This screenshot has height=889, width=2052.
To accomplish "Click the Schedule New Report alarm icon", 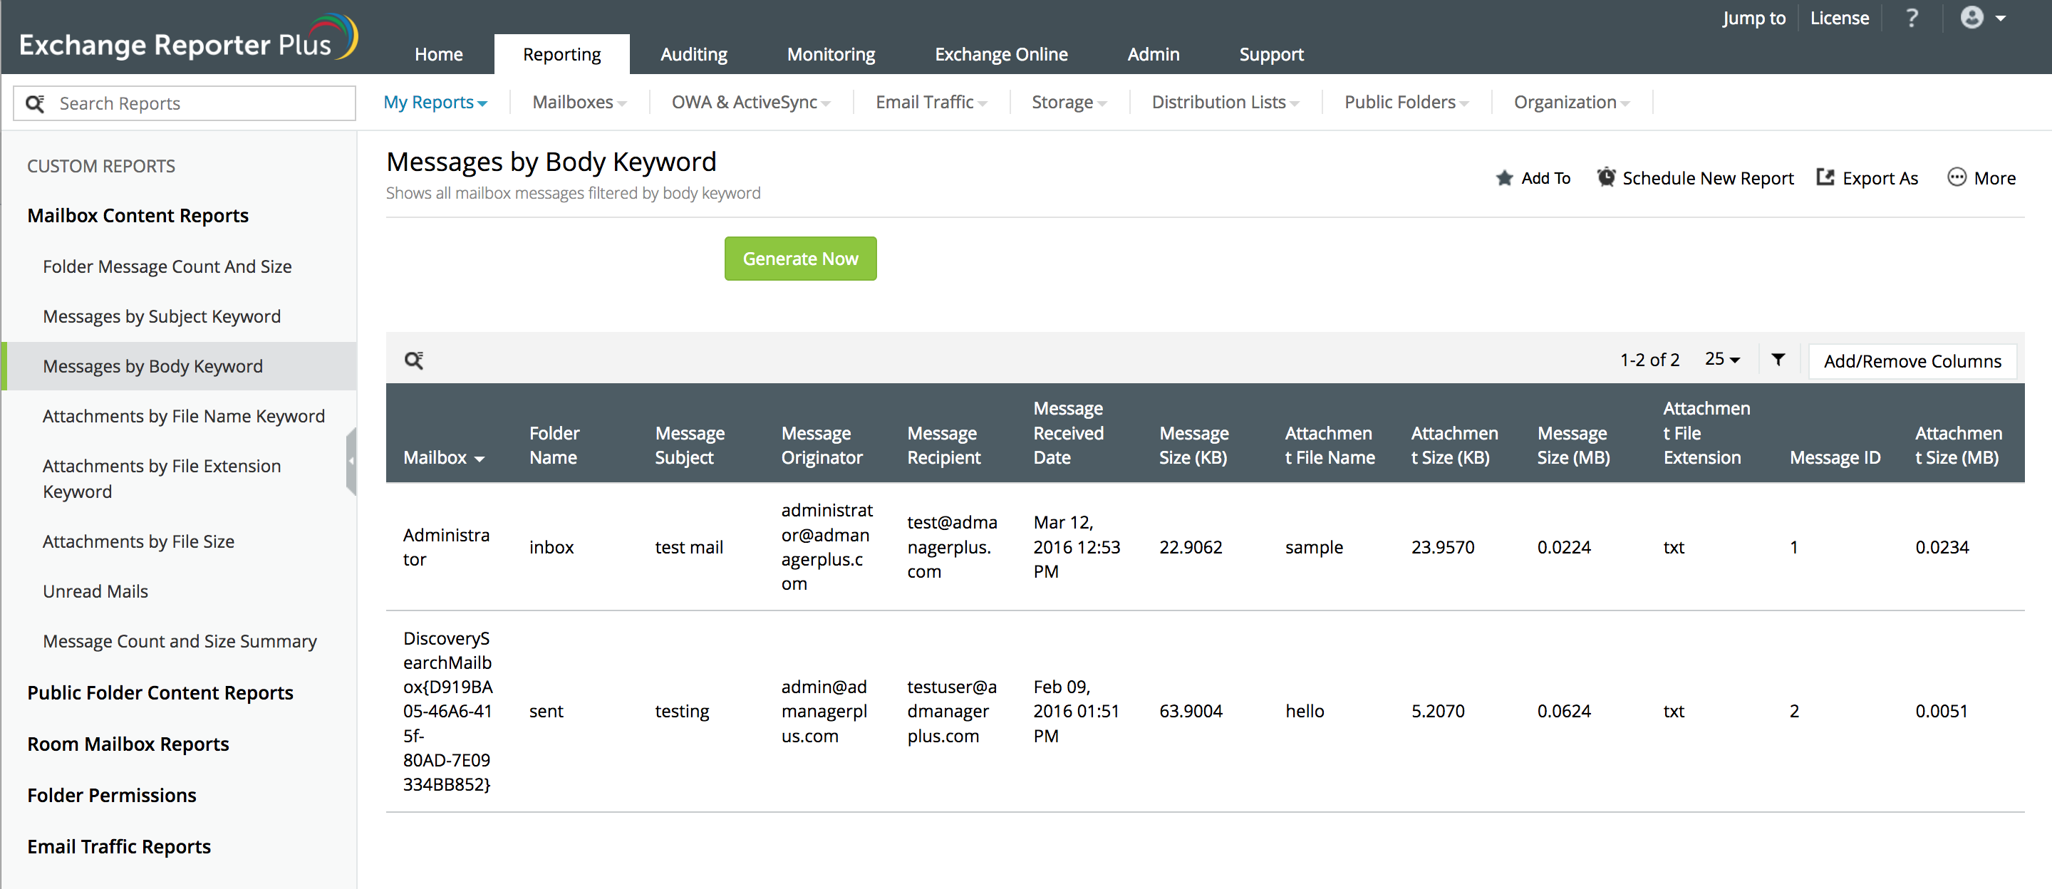I will click(1605, 177).
